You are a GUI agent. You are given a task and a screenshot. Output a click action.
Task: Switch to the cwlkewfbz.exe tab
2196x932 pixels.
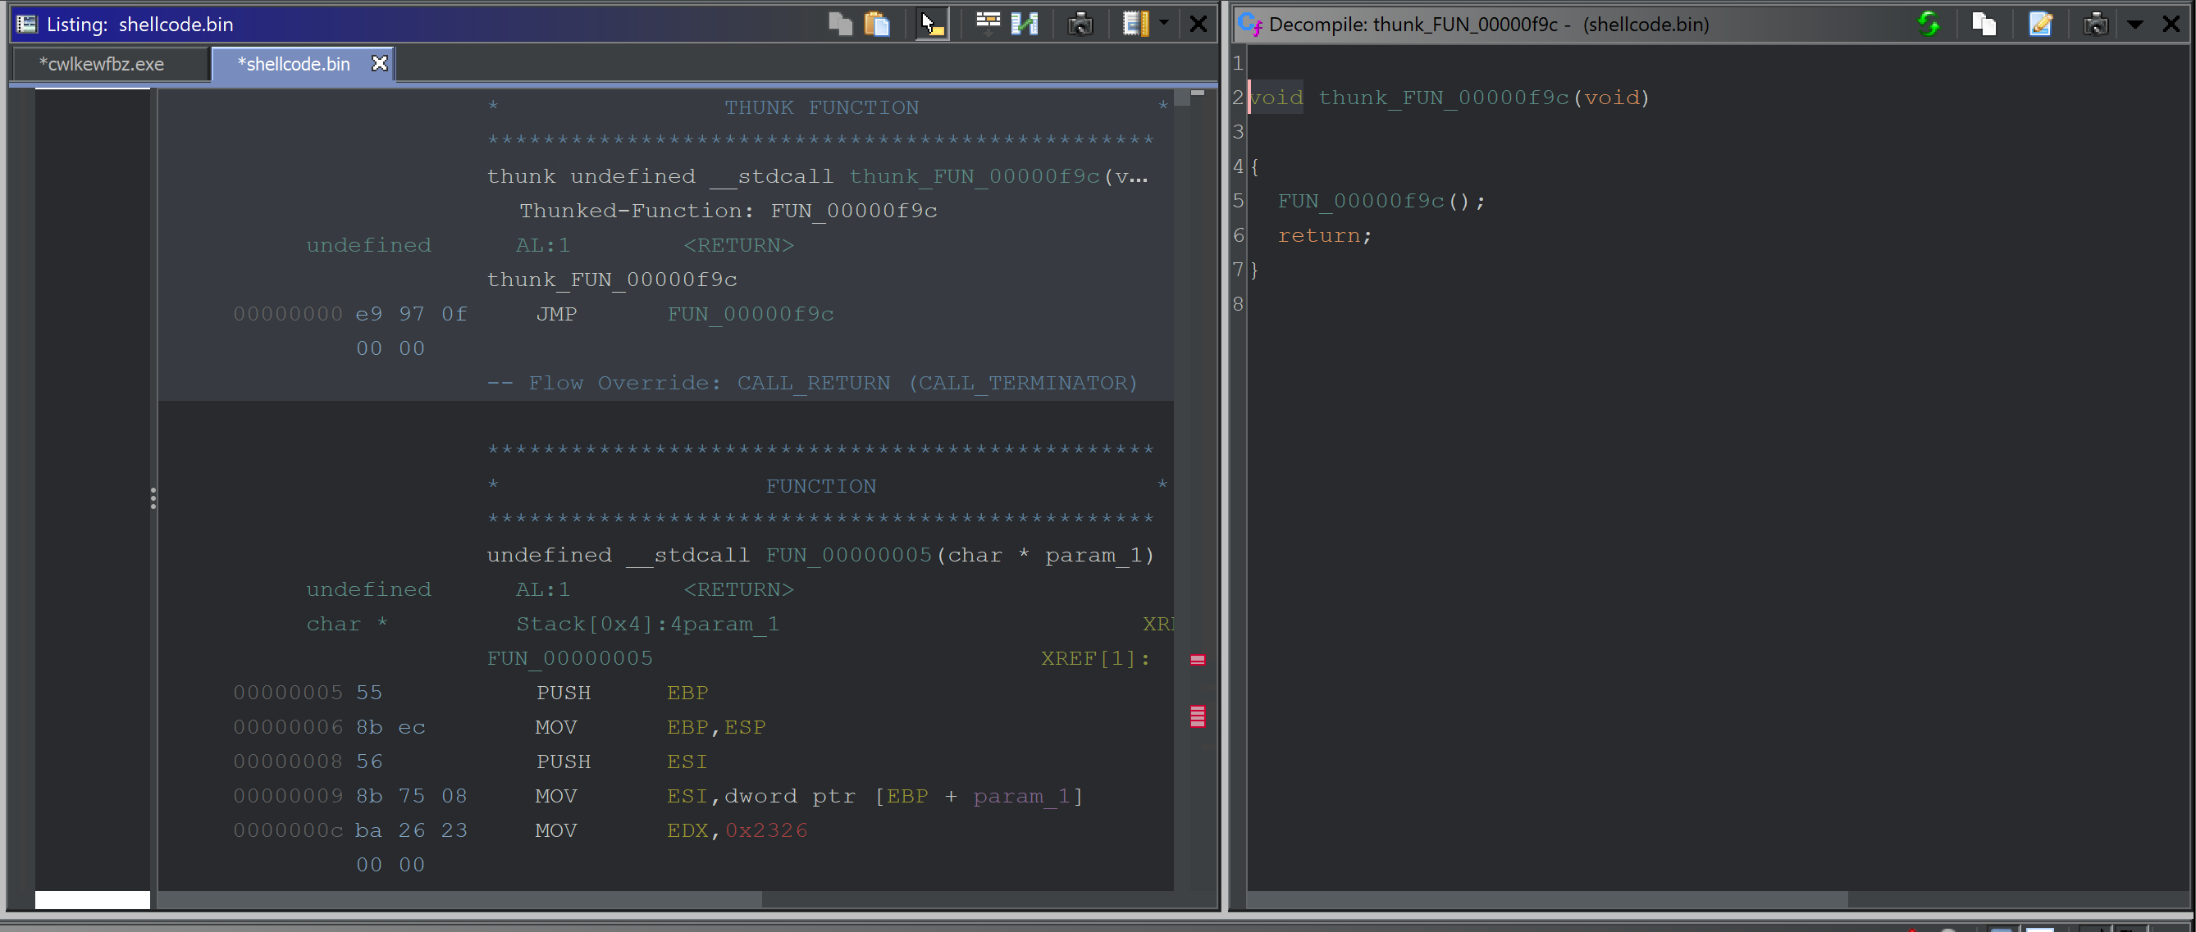[102, 64]
